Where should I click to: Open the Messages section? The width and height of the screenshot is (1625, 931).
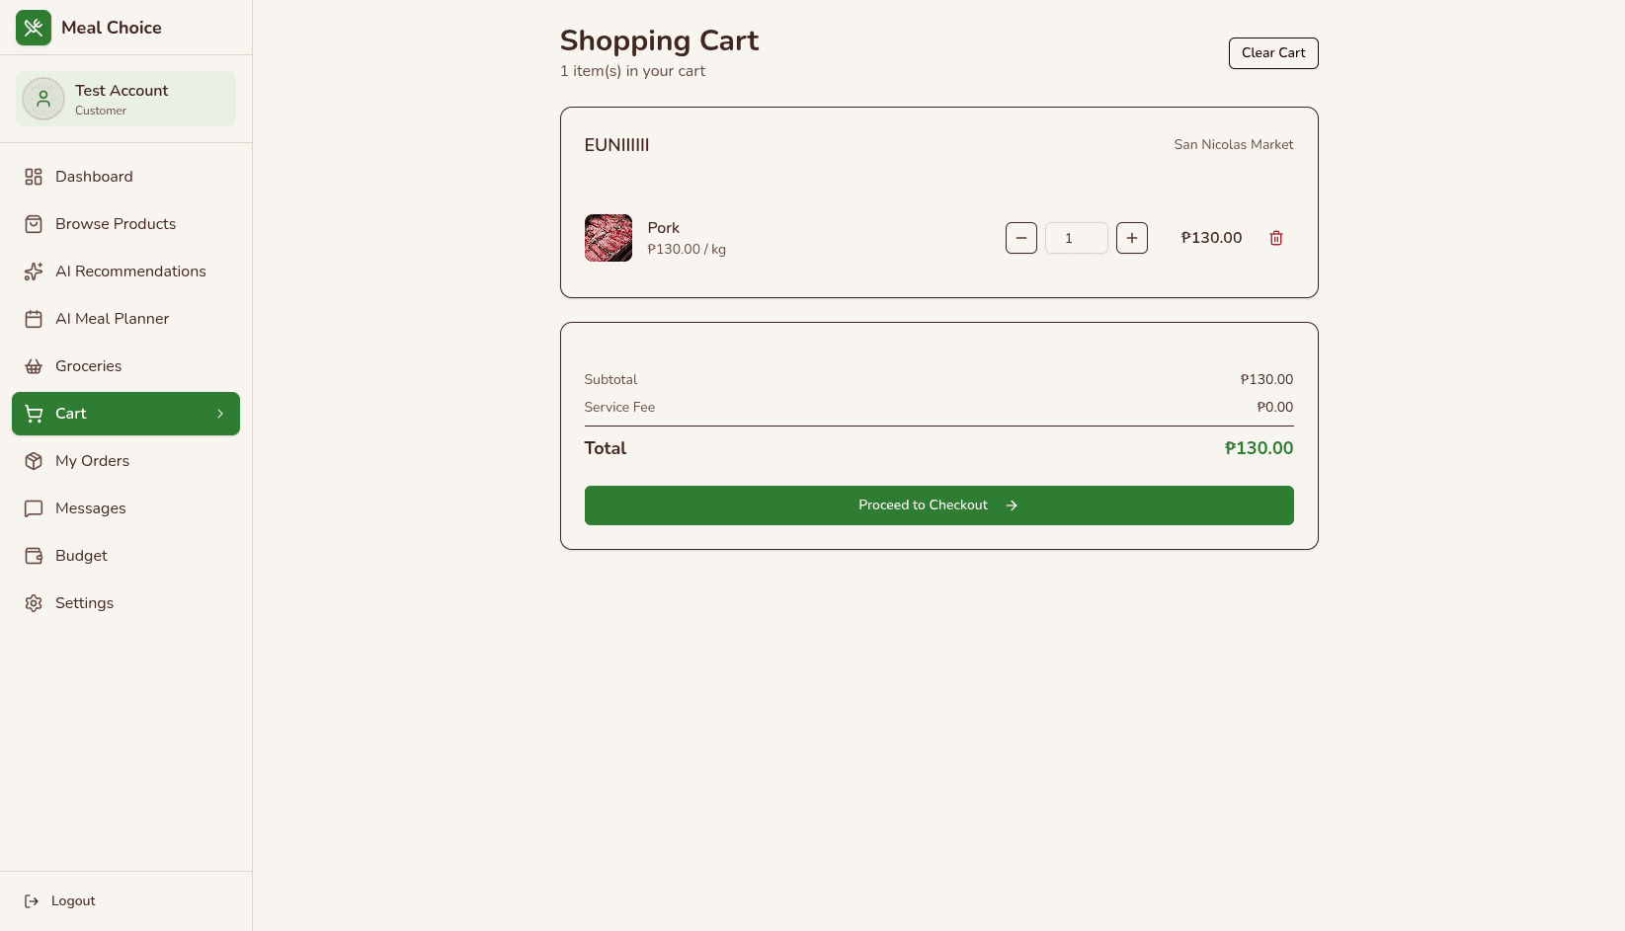pyautogui.click(x=90, y=508)
